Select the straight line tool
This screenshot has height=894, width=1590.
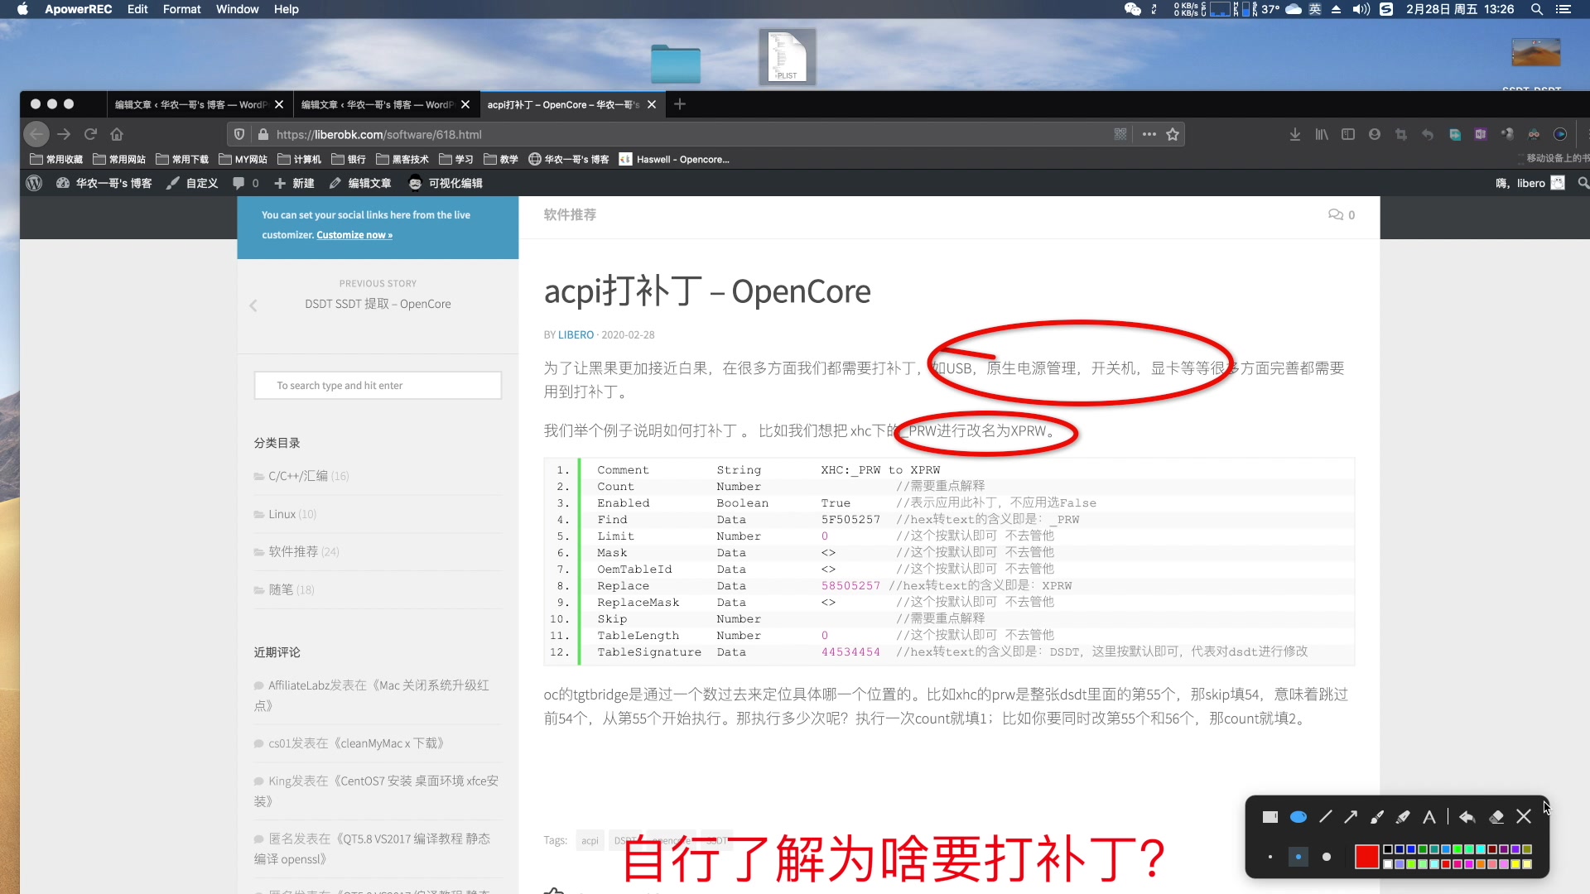(1326, 817)
